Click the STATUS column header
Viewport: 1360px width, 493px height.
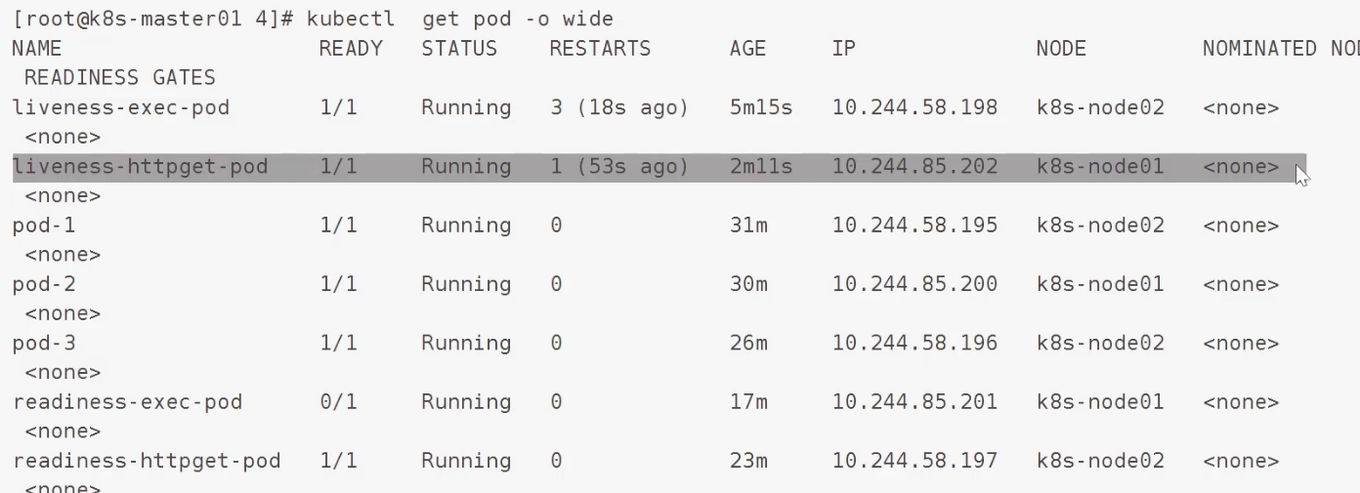[459, 49]
